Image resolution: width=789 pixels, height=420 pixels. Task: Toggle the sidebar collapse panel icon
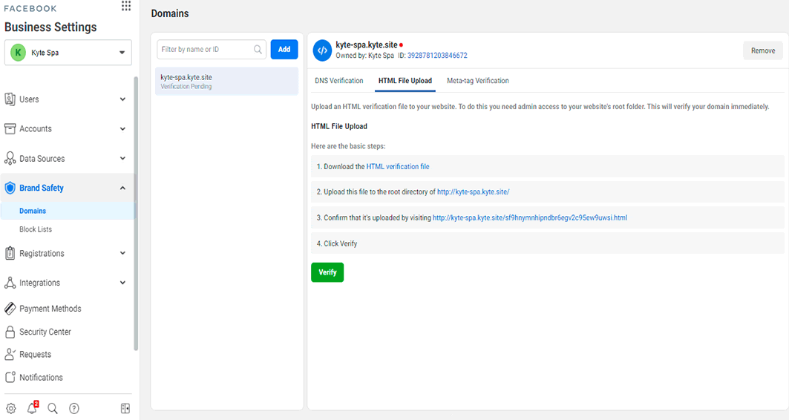(x=125, y=408)
